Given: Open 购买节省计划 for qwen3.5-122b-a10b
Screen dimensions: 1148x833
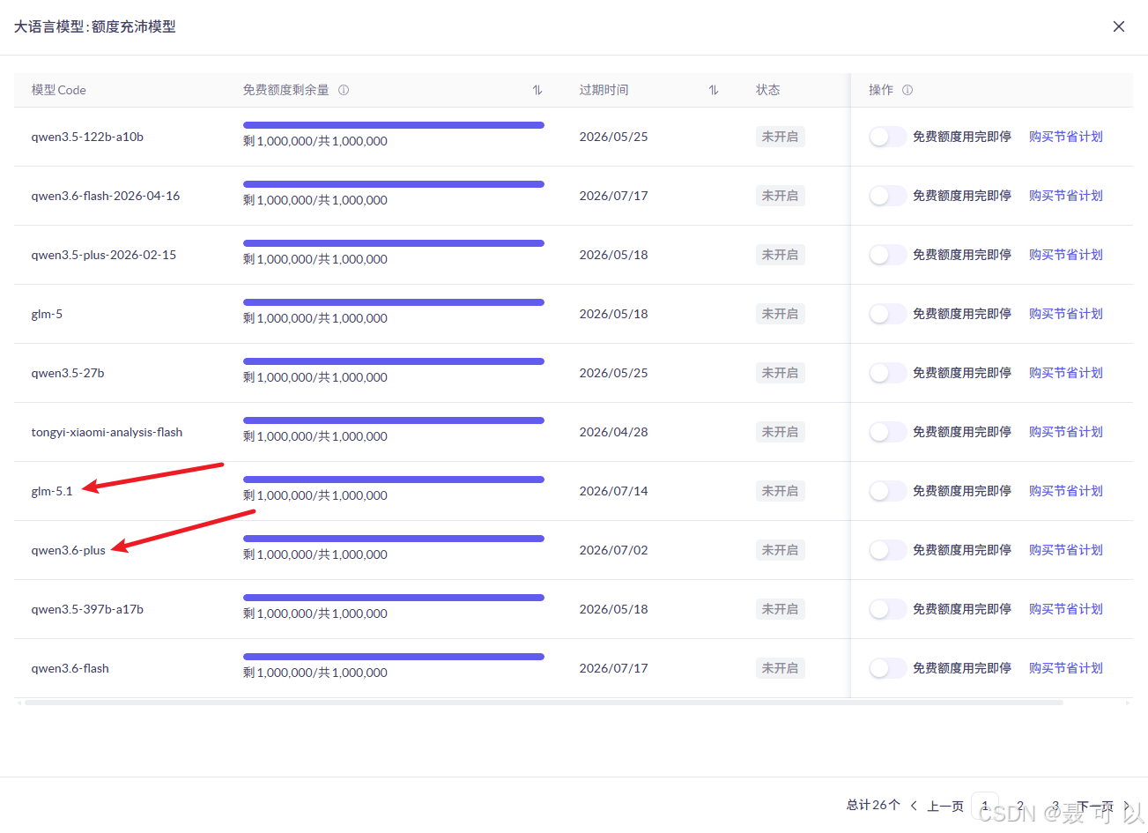Looking at the screenshot, I should click(x=1066, y=137).
